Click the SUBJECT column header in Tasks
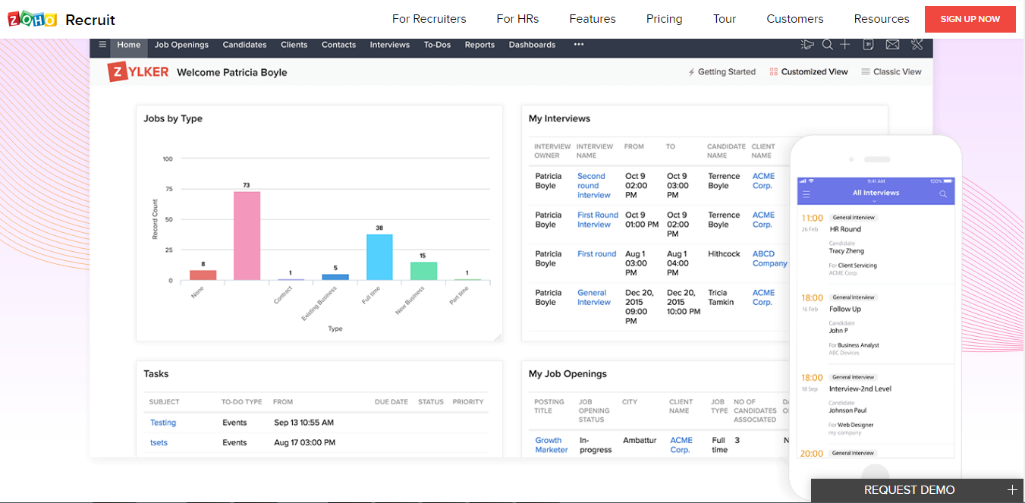 point(165,402)
